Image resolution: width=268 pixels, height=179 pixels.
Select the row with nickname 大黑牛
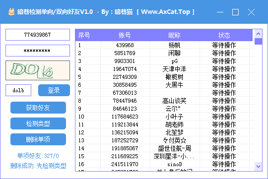[x=165, y=85]
